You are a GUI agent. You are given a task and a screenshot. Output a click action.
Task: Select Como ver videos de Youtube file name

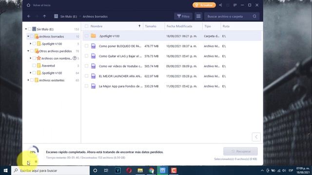click(120, 66)
